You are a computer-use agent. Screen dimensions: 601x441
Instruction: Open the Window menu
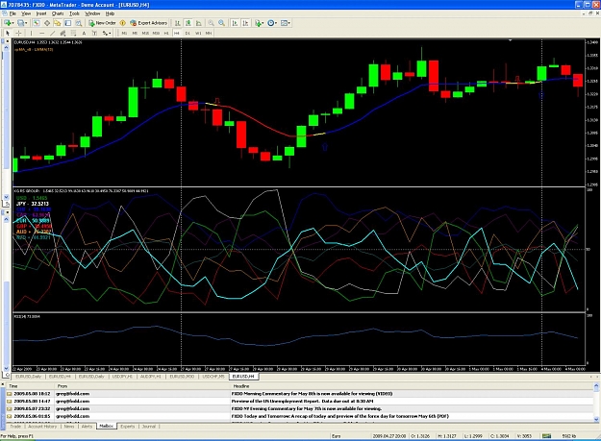pos(92,13)
